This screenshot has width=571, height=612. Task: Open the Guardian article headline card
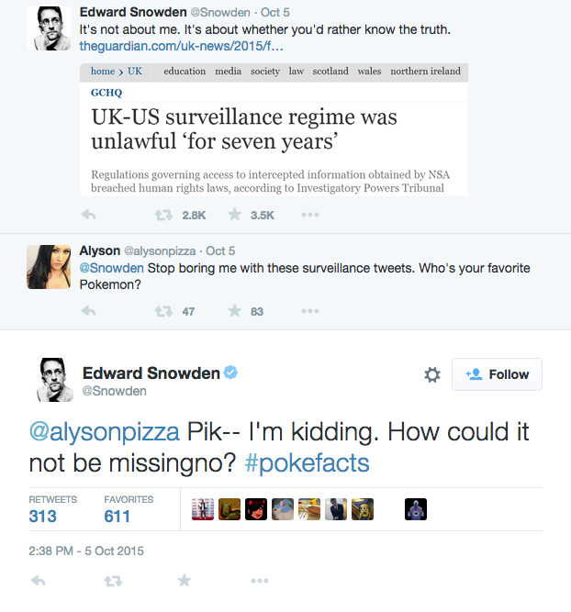coord(274,128)
